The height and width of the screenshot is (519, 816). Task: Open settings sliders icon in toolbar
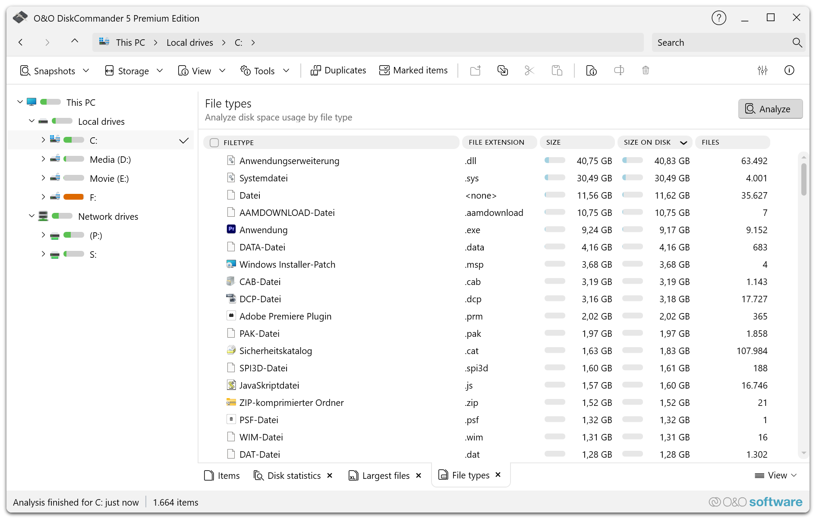coord(762,70)
